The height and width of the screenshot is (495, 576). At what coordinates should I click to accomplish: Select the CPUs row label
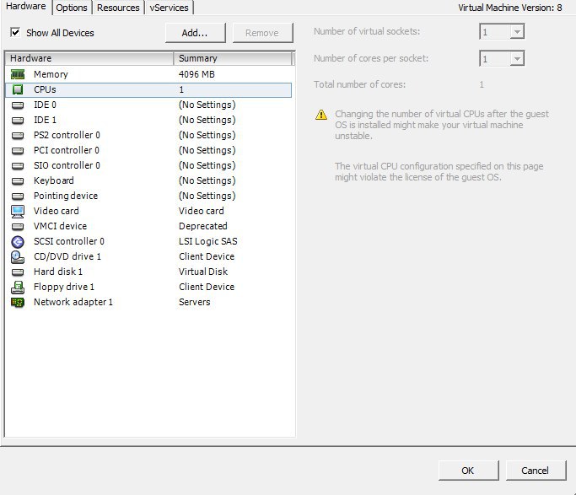coord(45,89)
